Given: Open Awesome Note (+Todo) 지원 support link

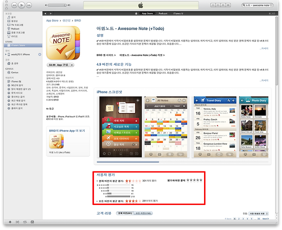Looking at the screenshot, I should pos(142,55).
